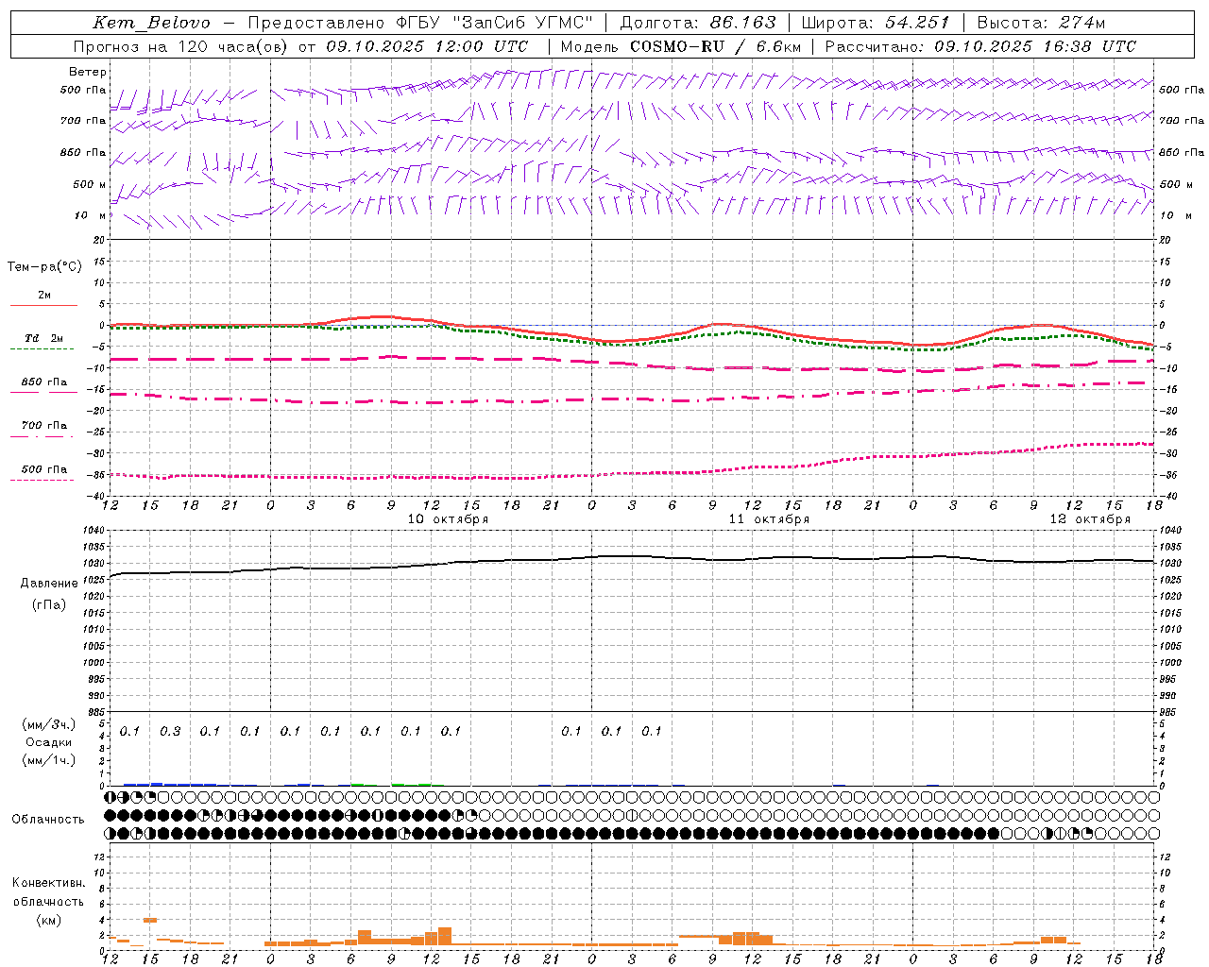This screenshot has height=967, width=1209.
Task: Select the Облачность cloudiness label
Action: pos(47,820)
